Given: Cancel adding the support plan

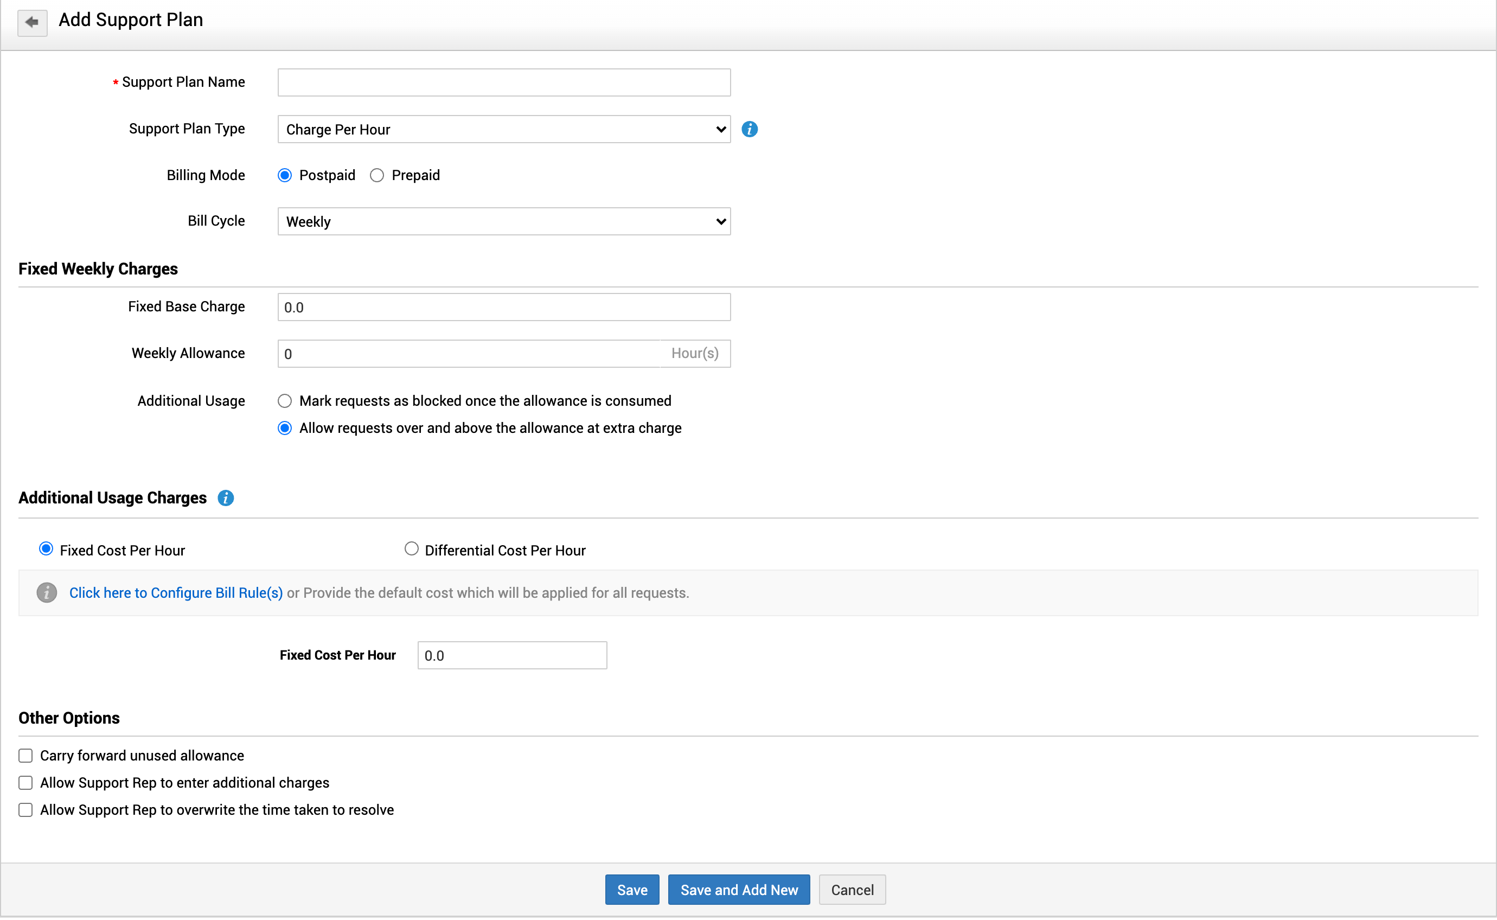Looking at the screenshot, I should (x=852, y=891).
